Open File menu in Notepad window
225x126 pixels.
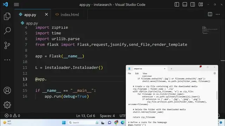click(x=129, y=73)
